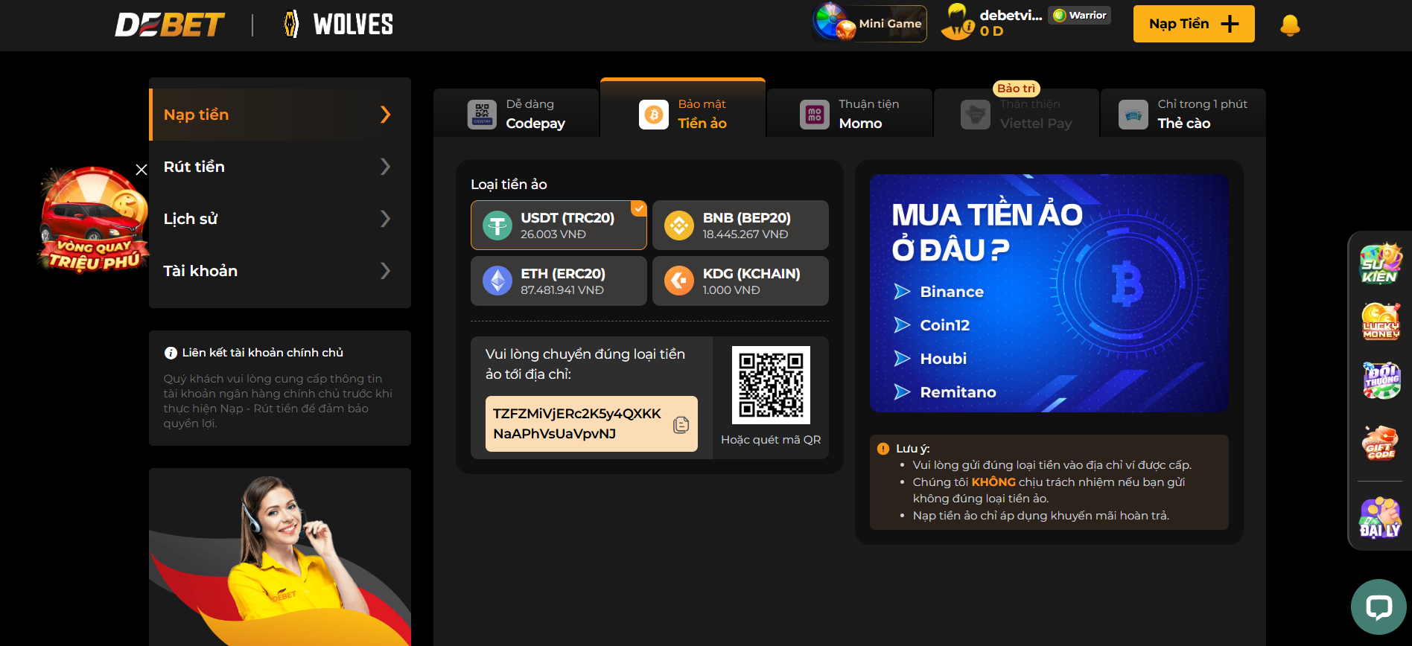1412x646 pixels.
Task: Expand the Lịch sử section
Action: pyautogui.click(x=279, y=219)
